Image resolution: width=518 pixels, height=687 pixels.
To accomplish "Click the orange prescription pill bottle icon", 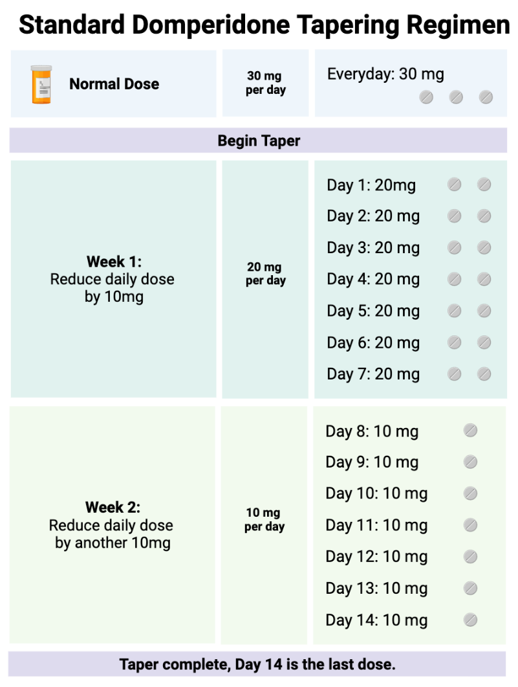I will point(41,84).
